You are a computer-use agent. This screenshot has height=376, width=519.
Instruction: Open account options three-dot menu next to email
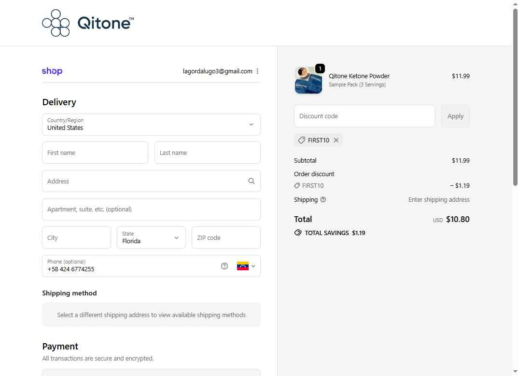(257, 71)
